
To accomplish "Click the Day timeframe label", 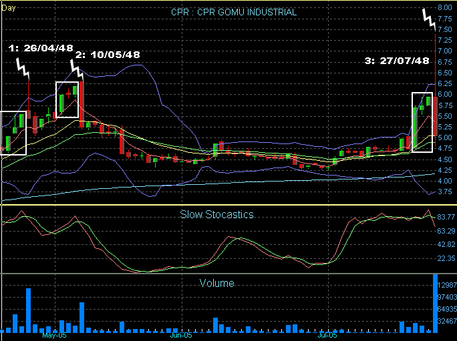I will (9, 8).
